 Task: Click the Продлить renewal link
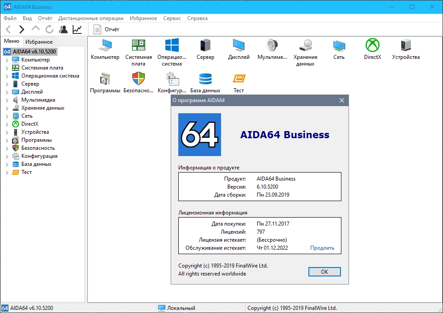click(x=322, y=248)
